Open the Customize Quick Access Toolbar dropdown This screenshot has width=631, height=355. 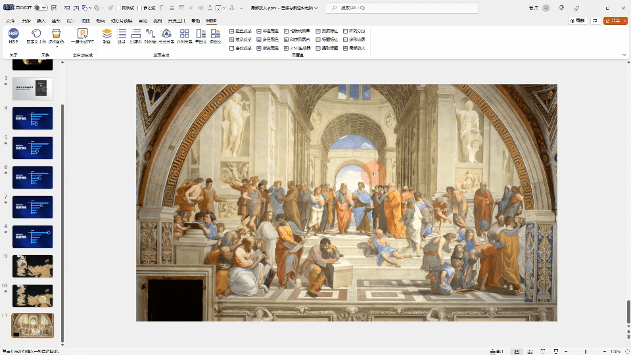pyautogui.click(x=241, y=8)
